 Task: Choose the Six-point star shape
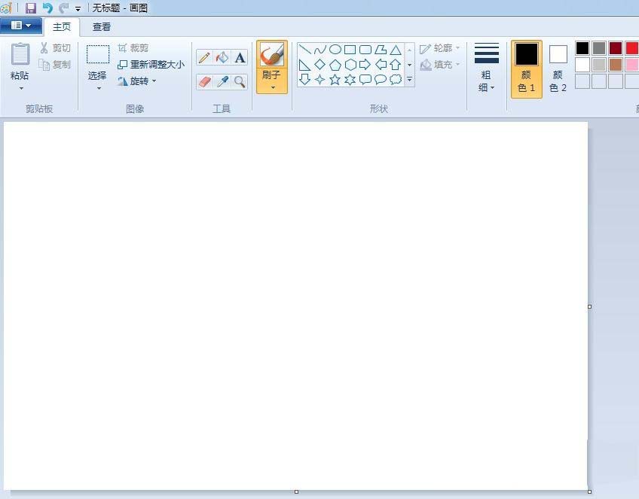click(x=350, y=79)
